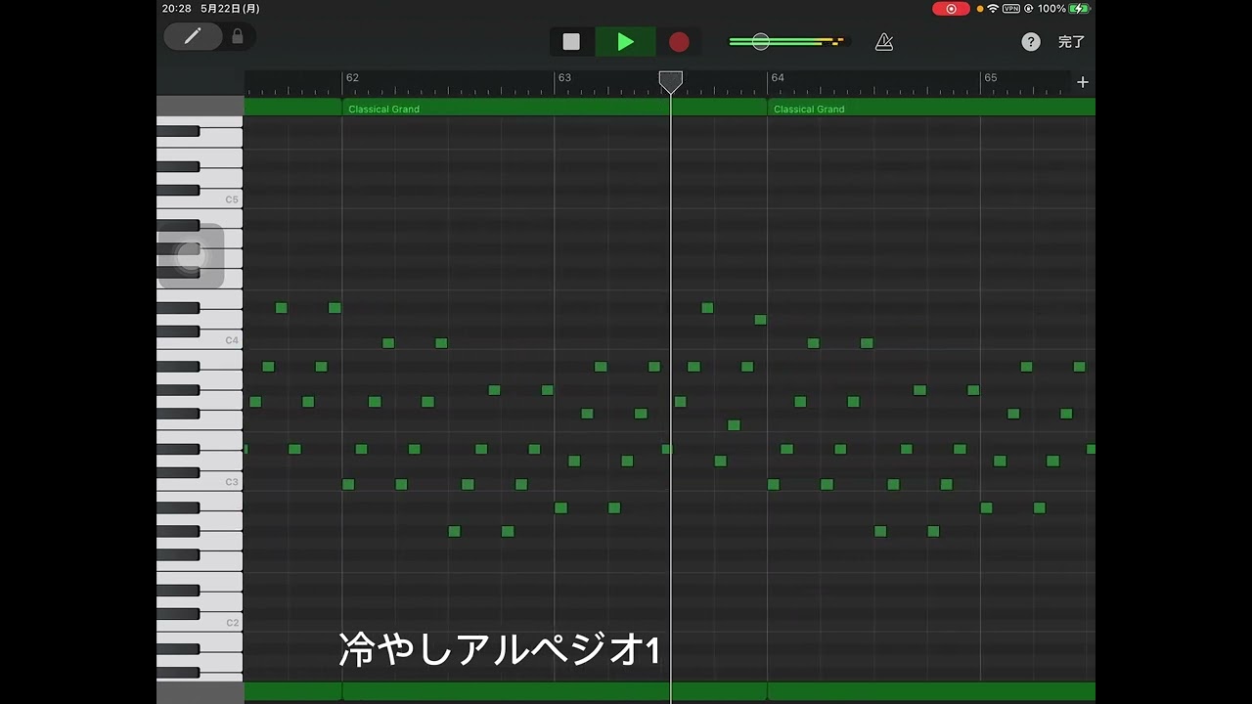Image resolution: width=1252 pixels, height=704 pixels.
Task: Toggle the metronome icon
Action: pos(884,42)
